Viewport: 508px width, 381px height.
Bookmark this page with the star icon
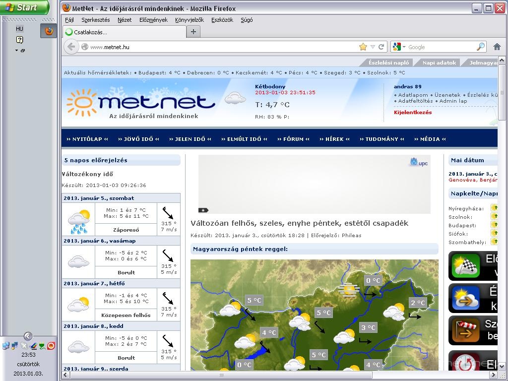click(363, 47)
